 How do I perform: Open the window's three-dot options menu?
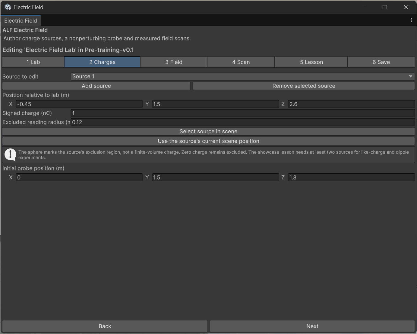(411, 20)
